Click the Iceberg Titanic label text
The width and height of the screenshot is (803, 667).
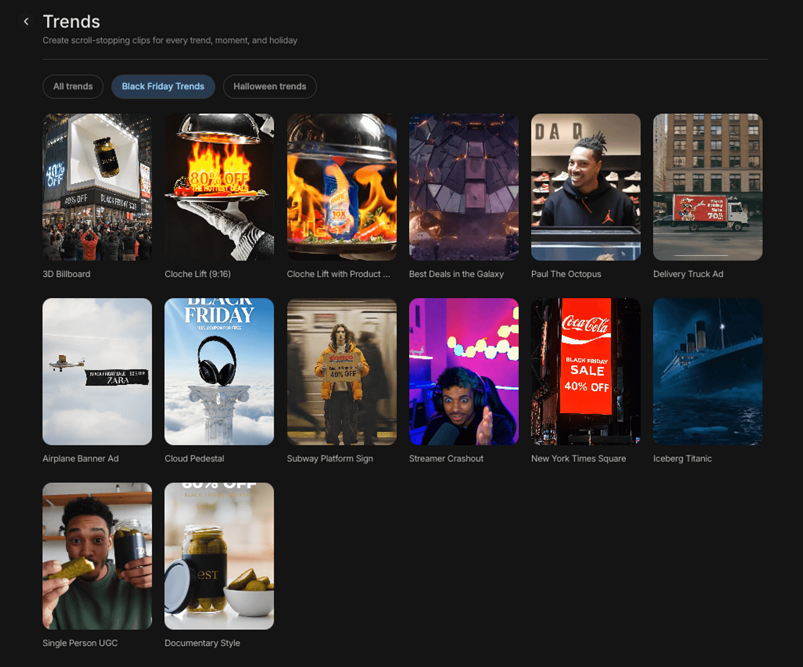tap(683, 458)
